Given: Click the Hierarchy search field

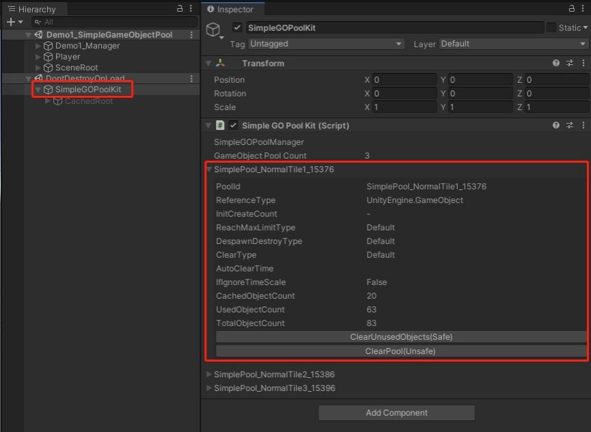Looking at the screenshot, I should [x=115, y=23].
